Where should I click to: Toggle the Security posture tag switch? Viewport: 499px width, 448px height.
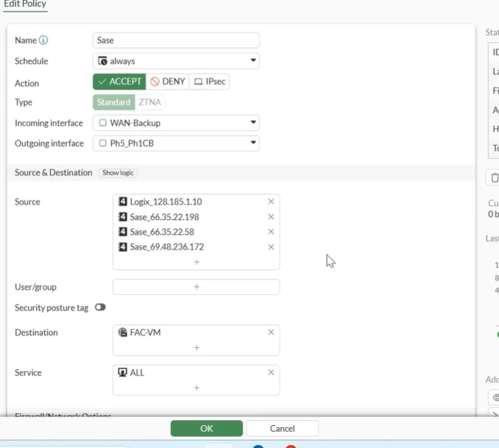[x=100, y=307]
